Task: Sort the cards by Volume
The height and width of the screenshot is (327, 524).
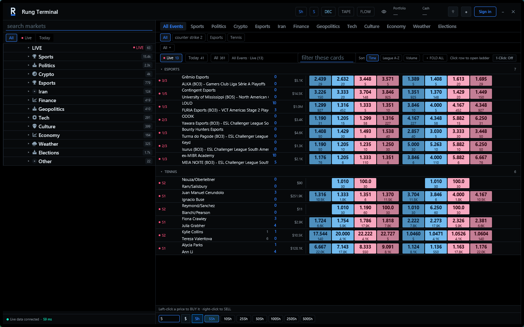Action: click(412, 58)
